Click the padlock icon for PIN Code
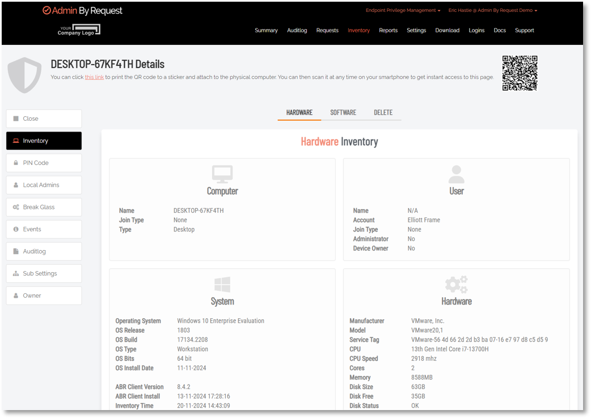Image resolution: width=591 pixels, height=418 pixels. [16, 163]
